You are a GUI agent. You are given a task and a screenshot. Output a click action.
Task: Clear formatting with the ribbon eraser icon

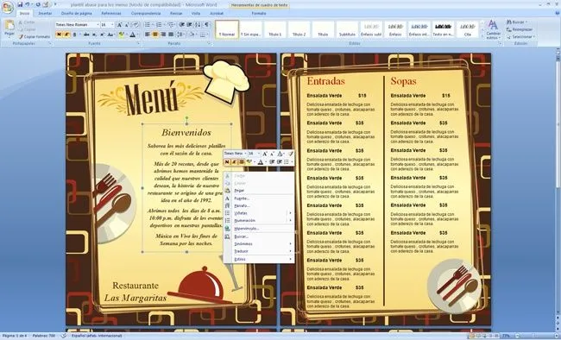[136, 25]
